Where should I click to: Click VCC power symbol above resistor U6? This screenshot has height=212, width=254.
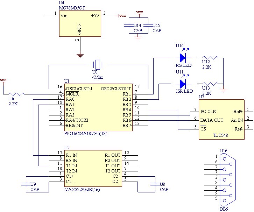3,81
